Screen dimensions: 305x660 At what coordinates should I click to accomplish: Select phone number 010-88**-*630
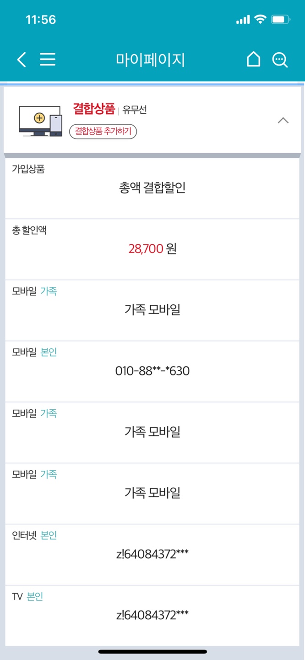152,371
